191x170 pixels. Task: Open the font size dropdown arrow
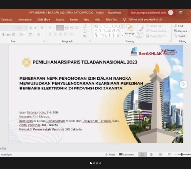point(27,28)
